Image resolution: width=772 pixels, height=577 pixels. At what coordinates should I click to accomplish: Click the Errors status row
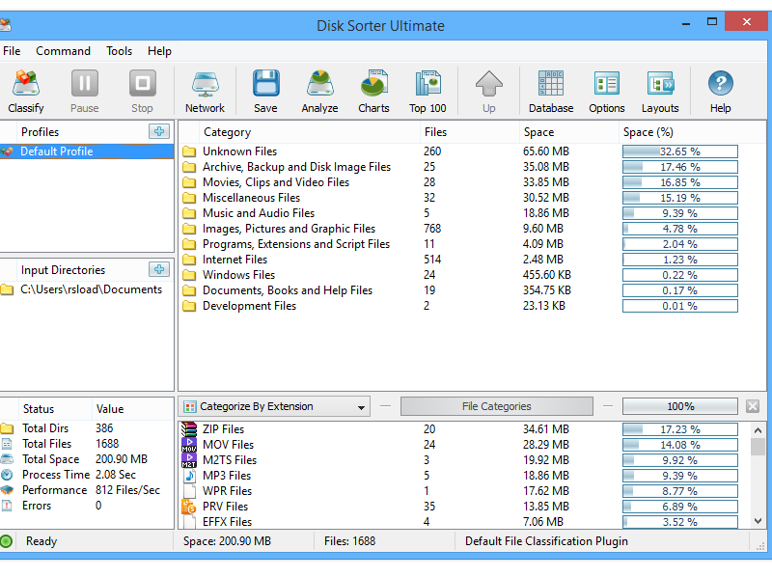click(x=87, y=506)
